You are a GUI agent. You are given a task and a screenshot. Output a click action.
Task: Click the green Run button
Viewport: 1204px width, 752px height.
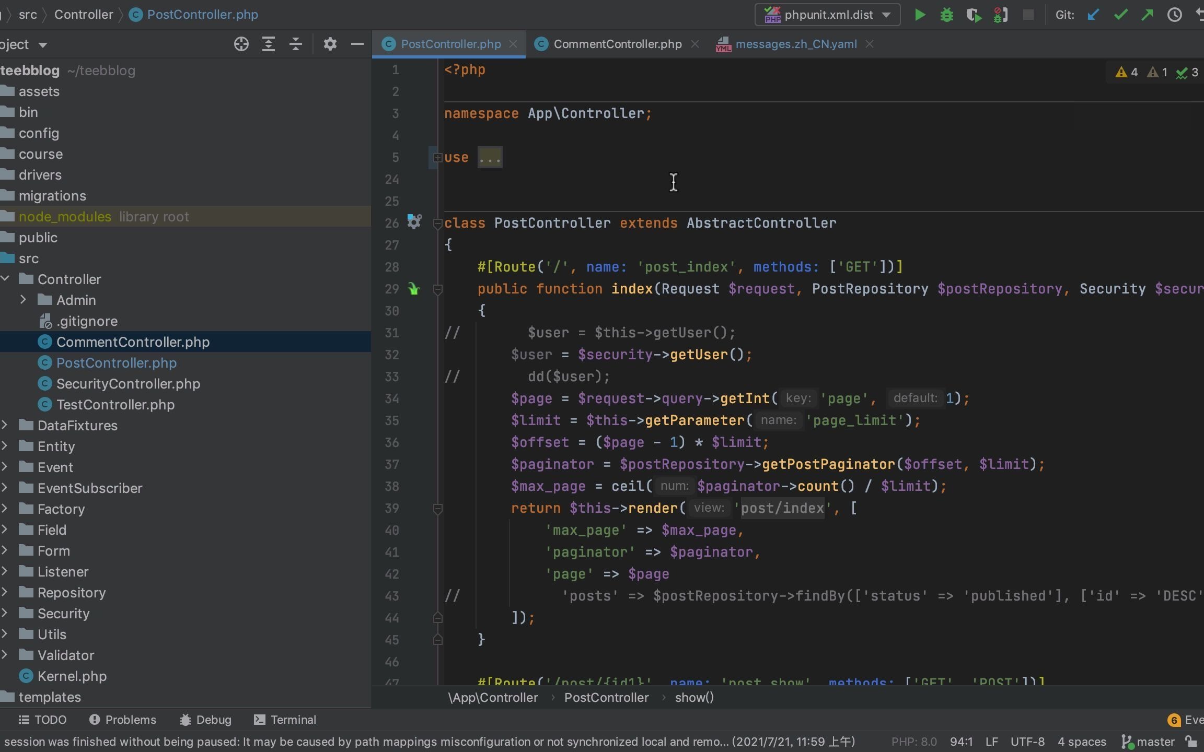coord(920,15)
